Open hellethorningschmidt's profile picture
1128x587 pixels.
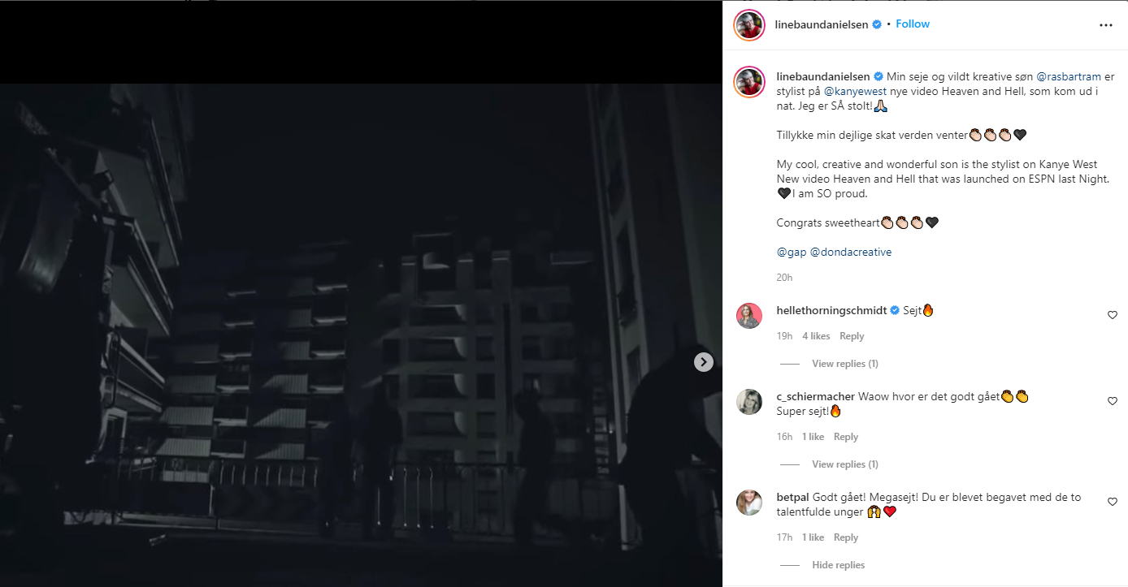click(748, 315)
